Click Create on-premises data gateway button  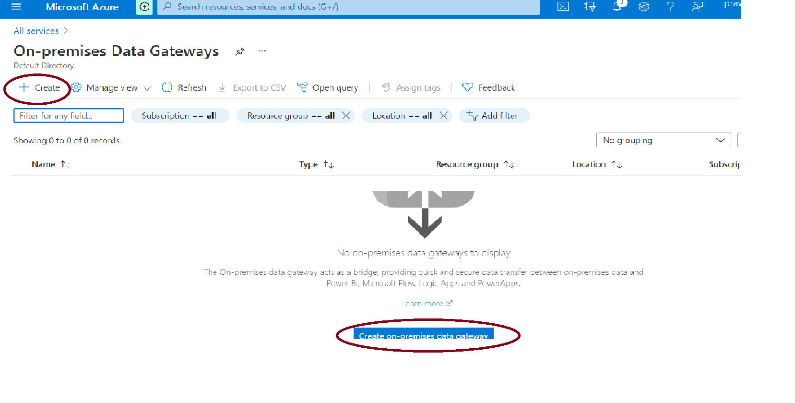pos(424,334)
